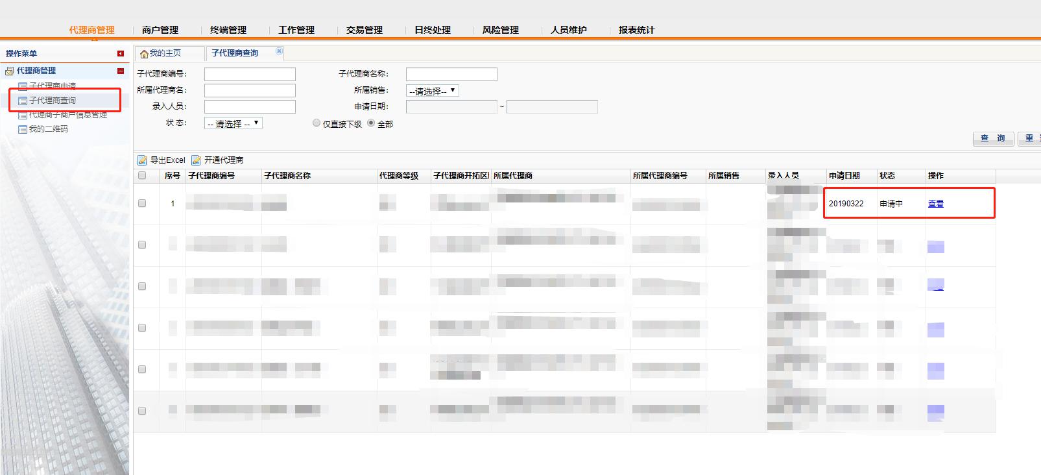1041x475 pixels.
Task: Select the 仅直接下级 radio button
Action: click(317, 123)
